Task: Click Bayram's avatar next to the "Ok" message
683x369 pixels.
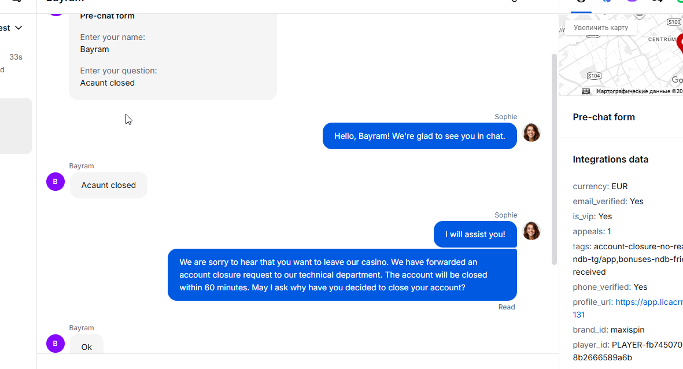Action: click(55, 344)
